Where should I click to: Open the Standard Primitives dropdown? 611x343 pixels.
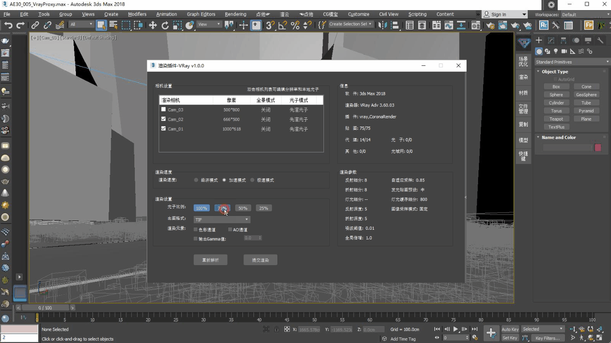pyautogui.click(x=572, y=62)
